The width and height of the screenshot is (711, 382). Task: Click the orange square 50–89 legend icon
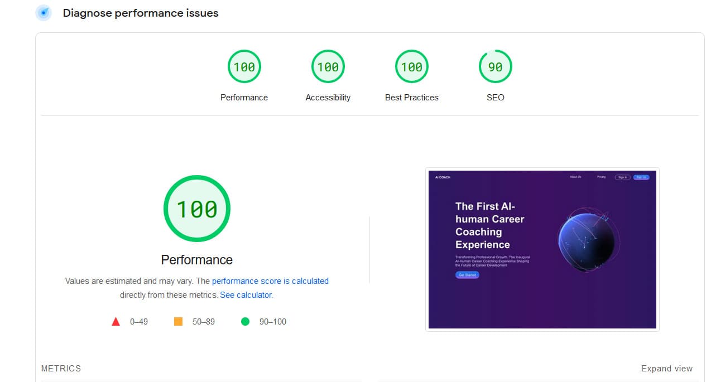tap(179, 321)
